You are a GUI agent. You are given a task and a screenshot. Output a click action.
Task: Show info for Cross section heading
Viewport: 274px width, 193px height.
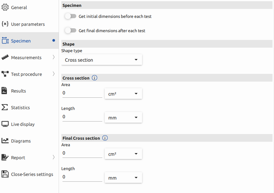click(x=95, y=78)
